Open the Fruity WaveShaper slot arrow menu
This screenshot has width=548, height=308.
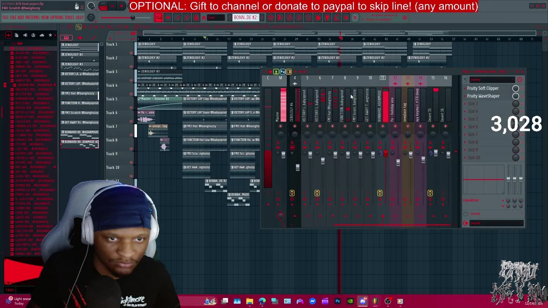click(x=465, y=96)
